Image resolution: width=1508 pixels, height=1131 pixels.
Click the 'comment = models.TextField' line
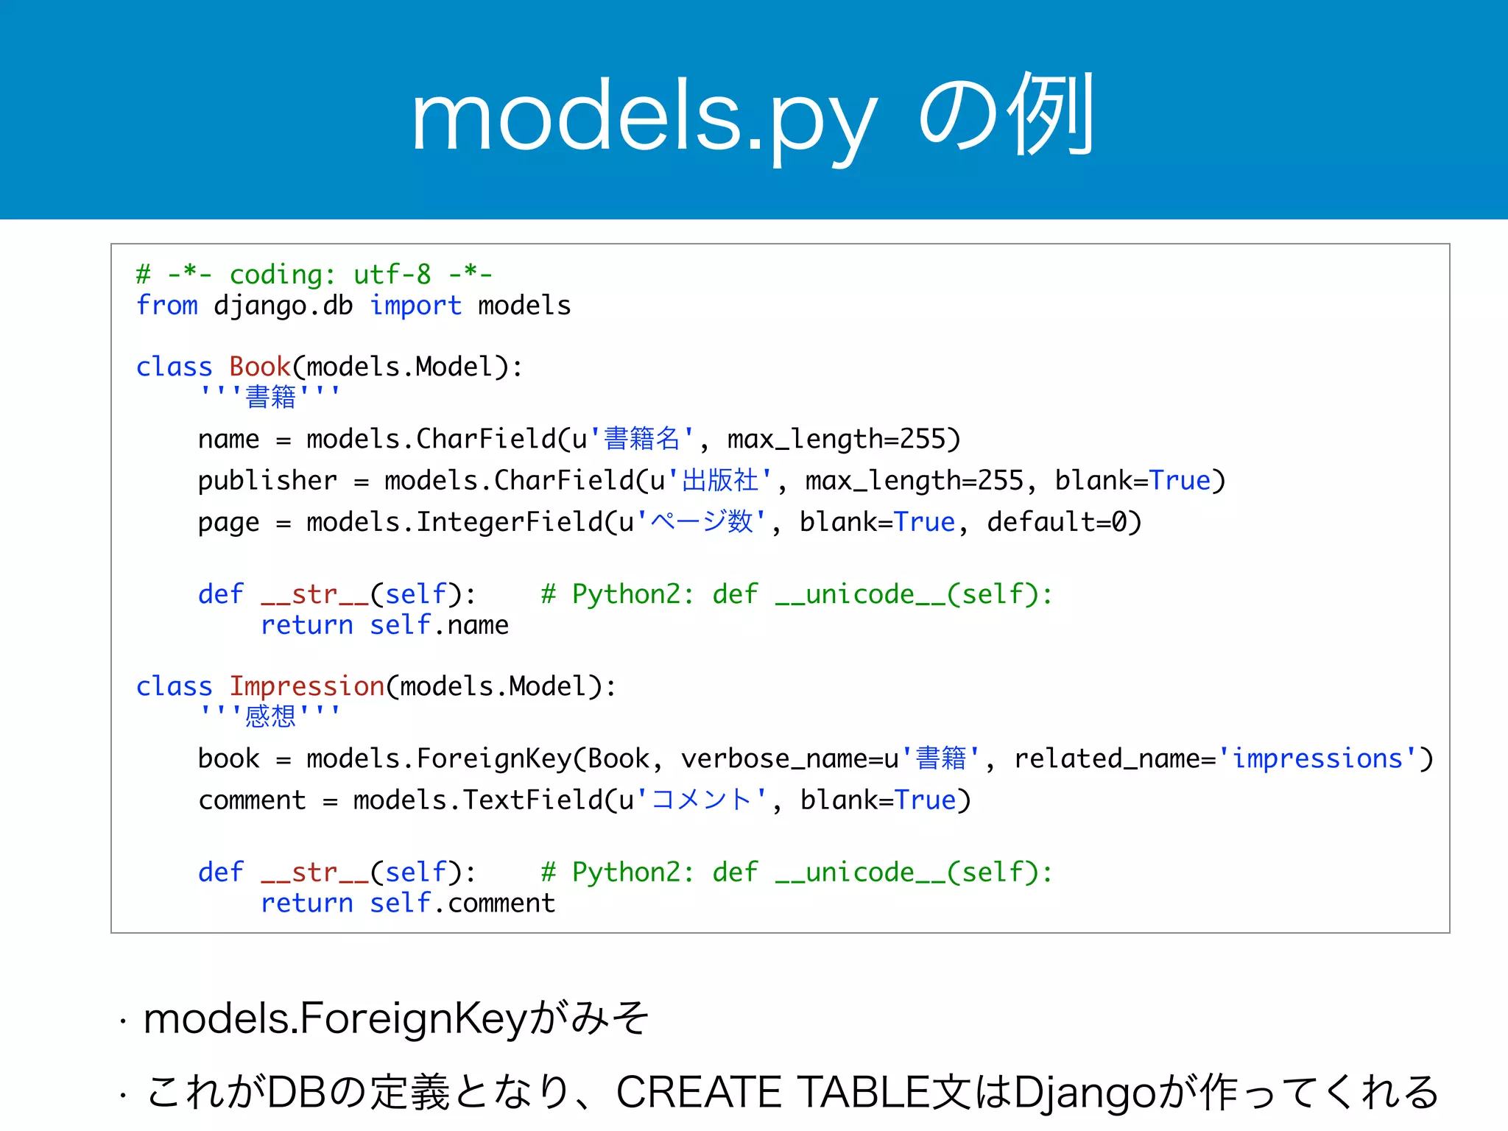pos(585,800)
